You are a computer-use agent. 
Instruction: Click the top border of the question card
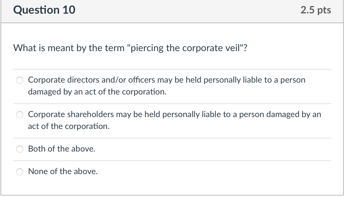(173, 1)
